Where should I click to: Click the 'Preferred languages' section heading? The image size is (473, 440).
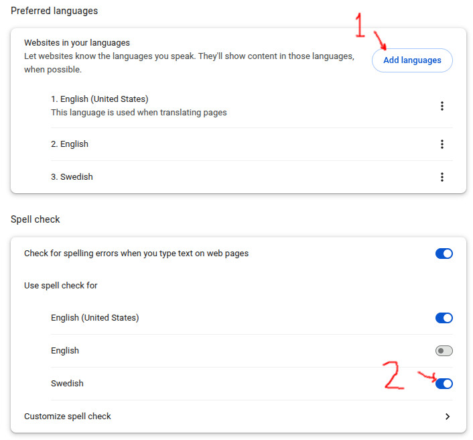(x=54, y=11)
